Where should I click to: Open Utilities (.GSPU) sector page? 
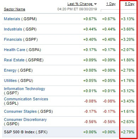[x=18, y=80]
